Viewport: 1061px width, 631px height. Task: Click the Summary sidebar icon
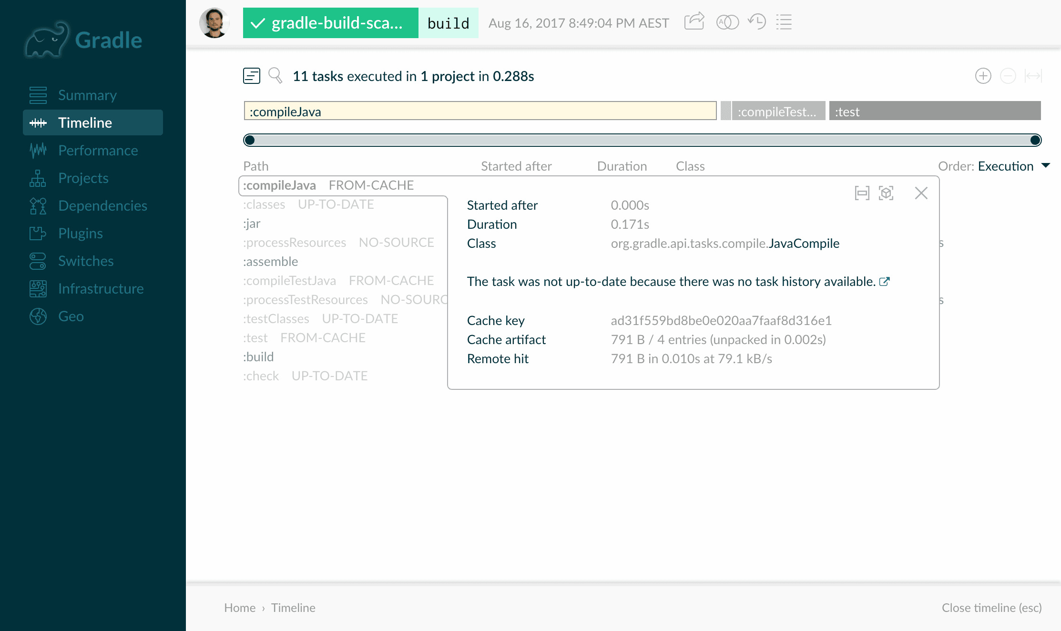[x=38, y=95]
